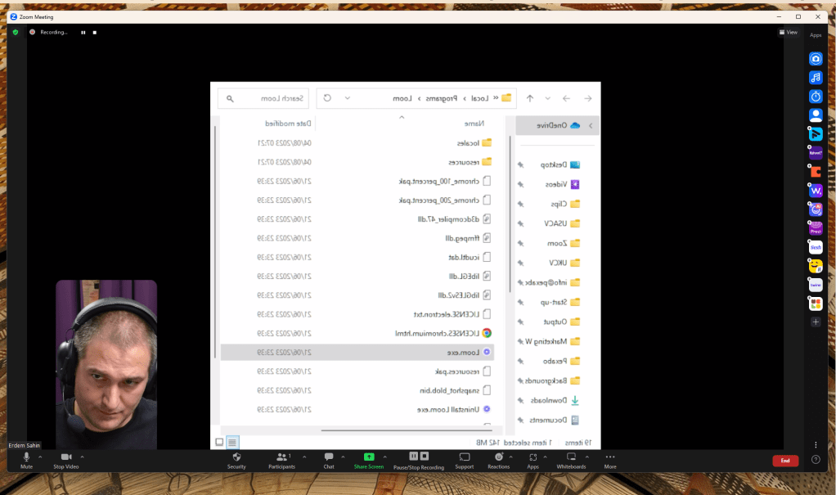Image resolution: width=836 pixels, height=495 pixels.
Task: Open the colorful grid app in sidebar
Action: coord(816,304)
